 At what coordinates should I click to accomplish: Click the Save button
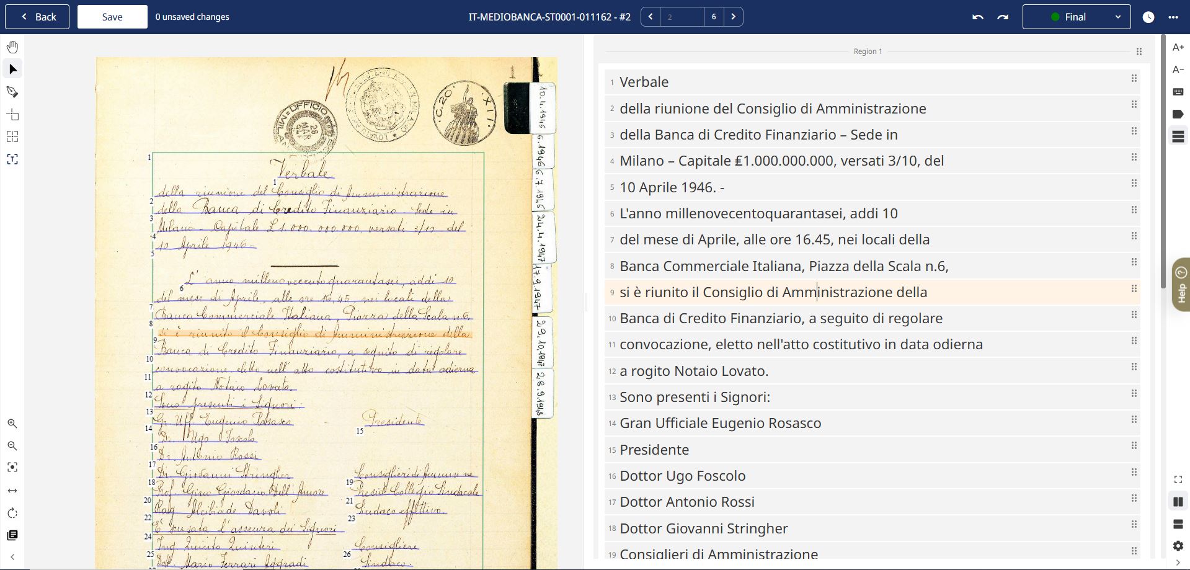tap(112, 17)
